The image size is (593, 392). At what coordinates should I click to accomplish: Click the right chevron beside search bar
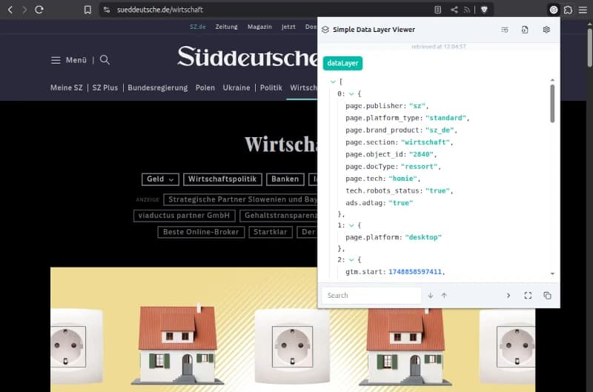[x=508, y=296]
